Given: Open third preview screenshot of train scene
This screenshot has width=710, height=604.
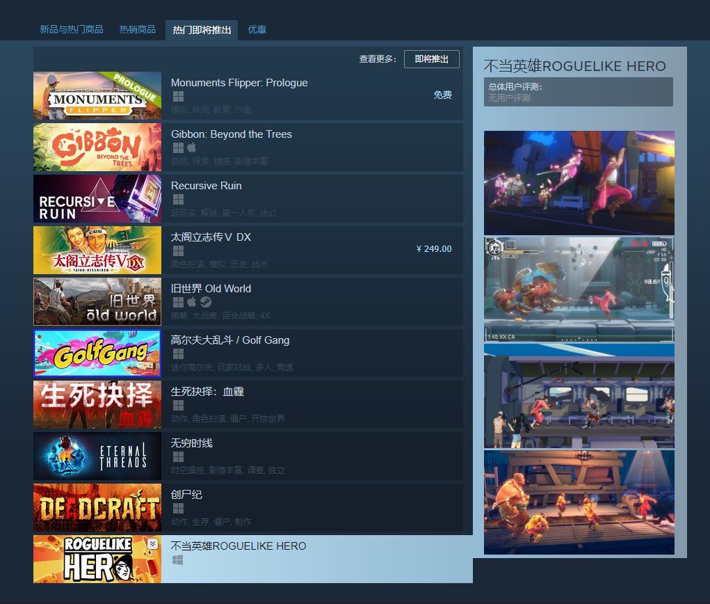Looking at the screenshot, I should pos(579,395).
